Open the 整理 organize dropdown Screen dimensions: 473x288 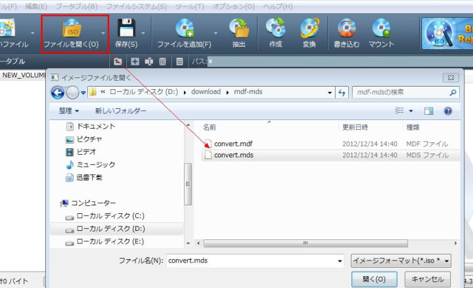click(x=69, y=111)
